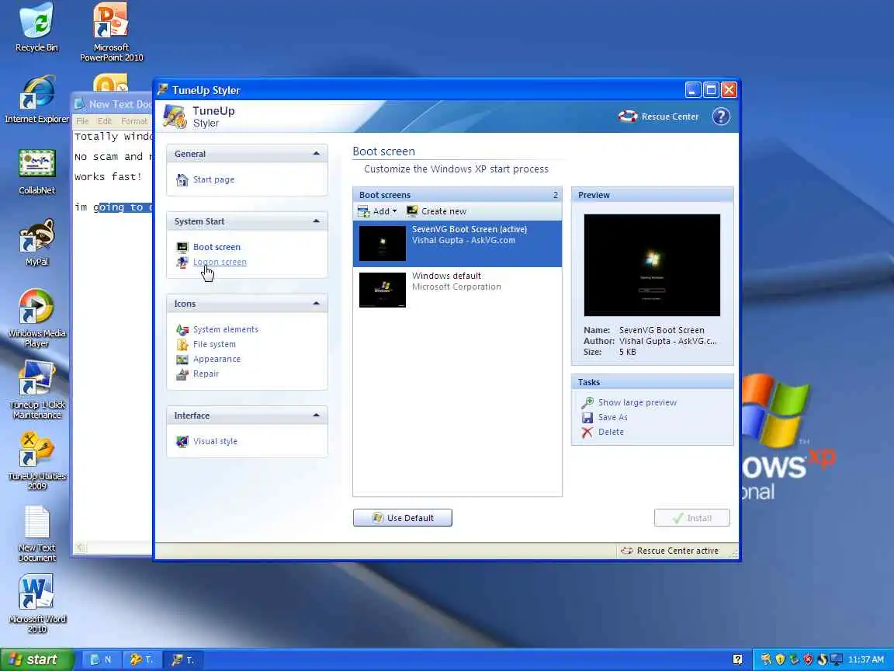Open Microsoft PowerPoint 2010 desktop shortcut
894x671 pixels.
coord(111,31)
